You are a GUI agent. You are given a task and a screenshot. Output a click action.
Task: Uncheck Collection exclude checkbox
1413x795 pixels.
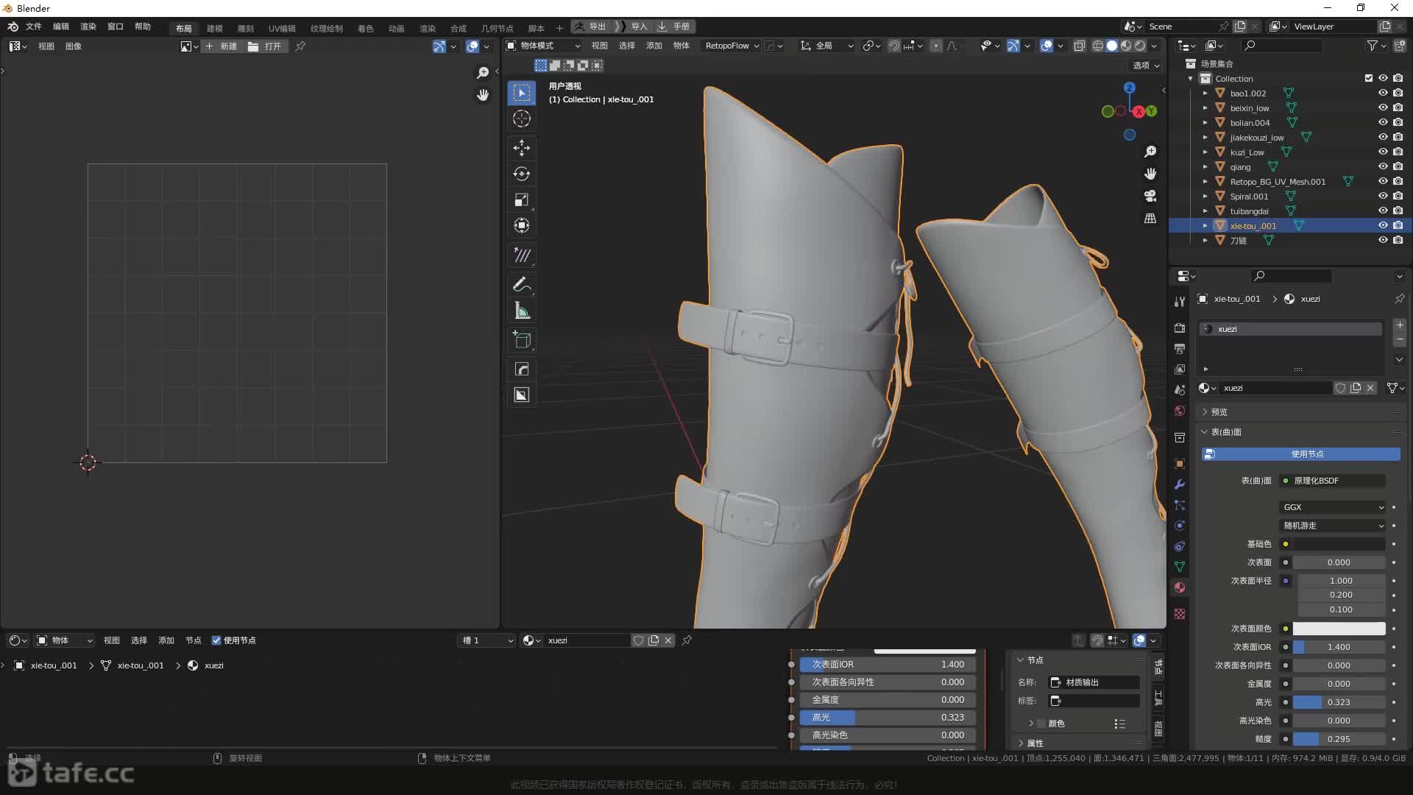point(1369,78)
